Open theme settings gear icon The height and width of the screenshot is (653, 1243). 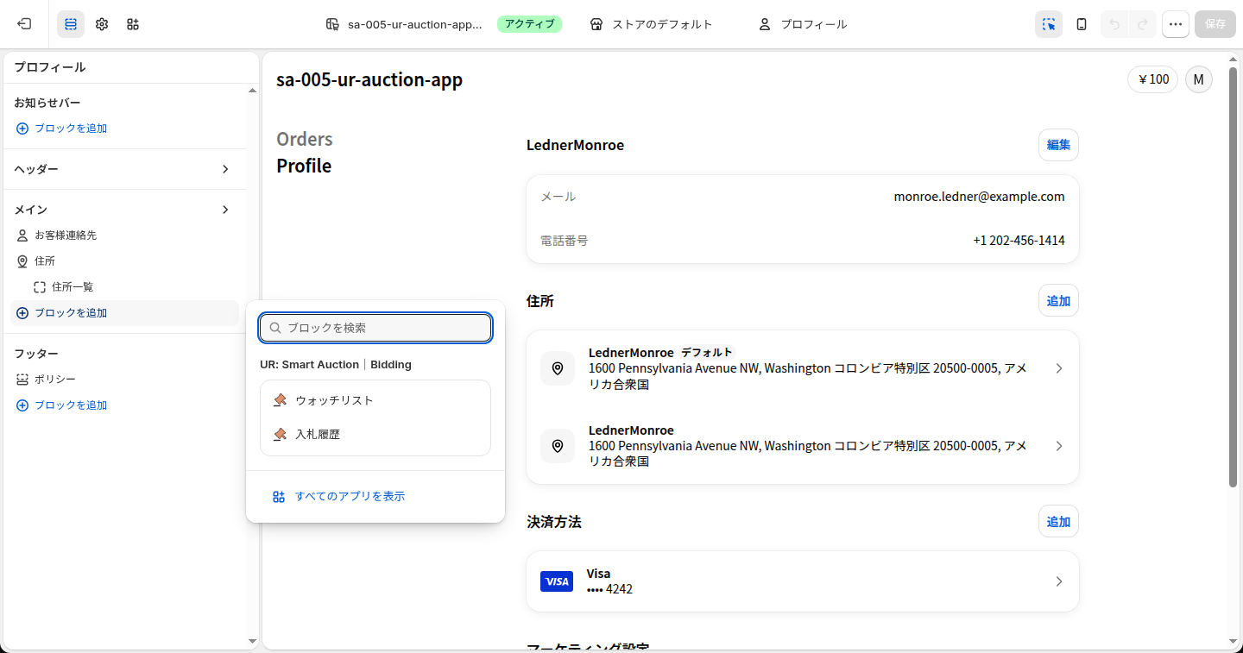(x=102, y=24)
